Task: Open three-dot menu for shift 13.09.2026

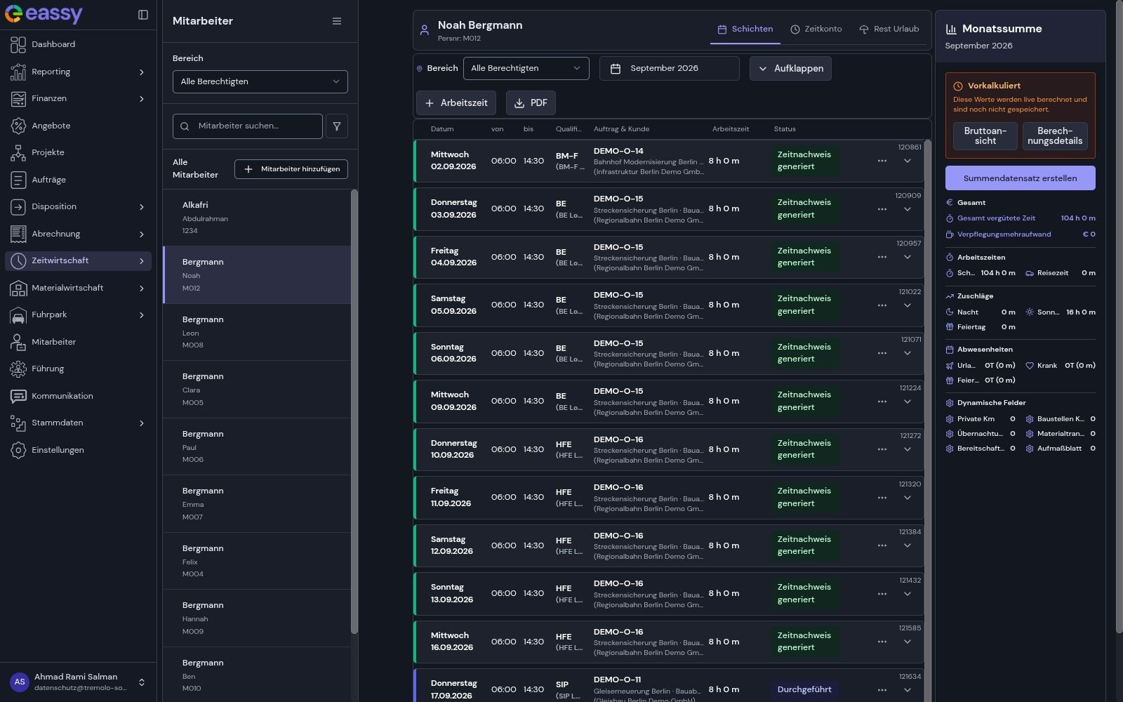Action: coord(882,594)
